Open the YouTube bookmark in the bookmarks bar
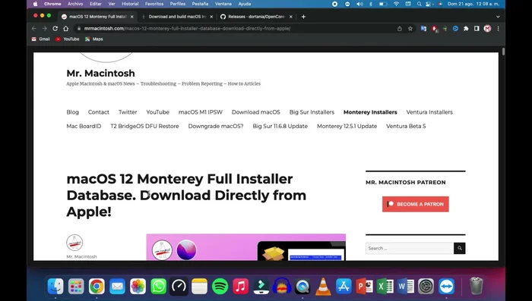 coord(67,39)
